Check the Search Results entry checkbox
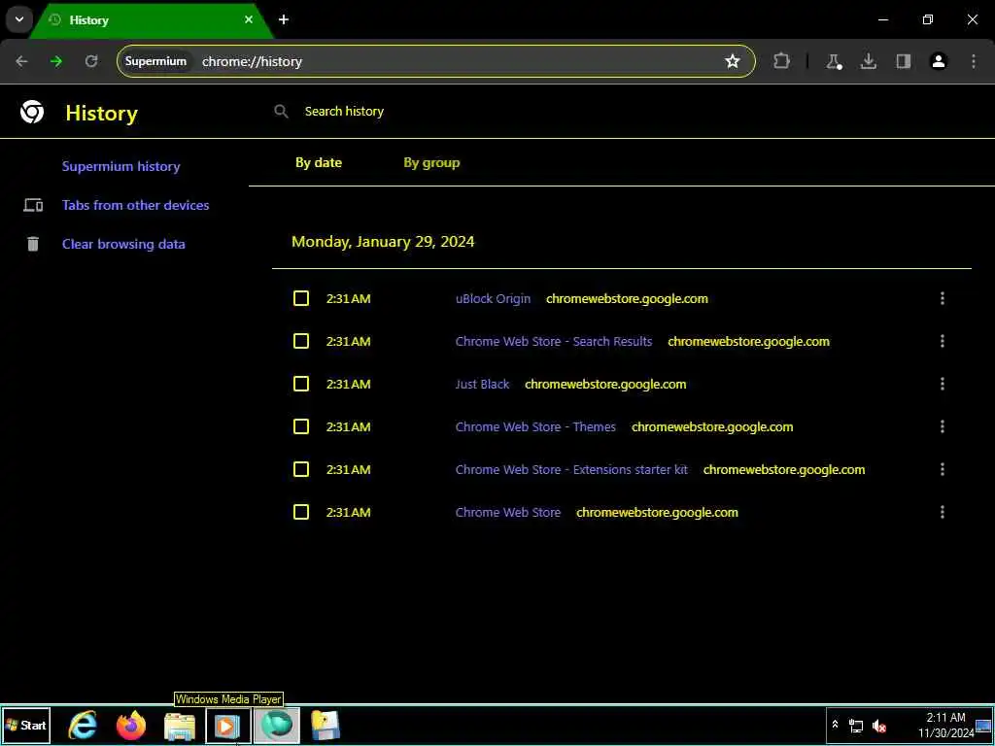Image resolution: width=995 pixels, height=746 pixels. (301, 341)
